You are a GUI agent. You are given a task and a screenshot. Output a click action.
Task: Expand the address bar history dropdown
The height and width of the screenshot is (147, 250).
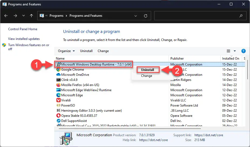[x=136, y=16]
